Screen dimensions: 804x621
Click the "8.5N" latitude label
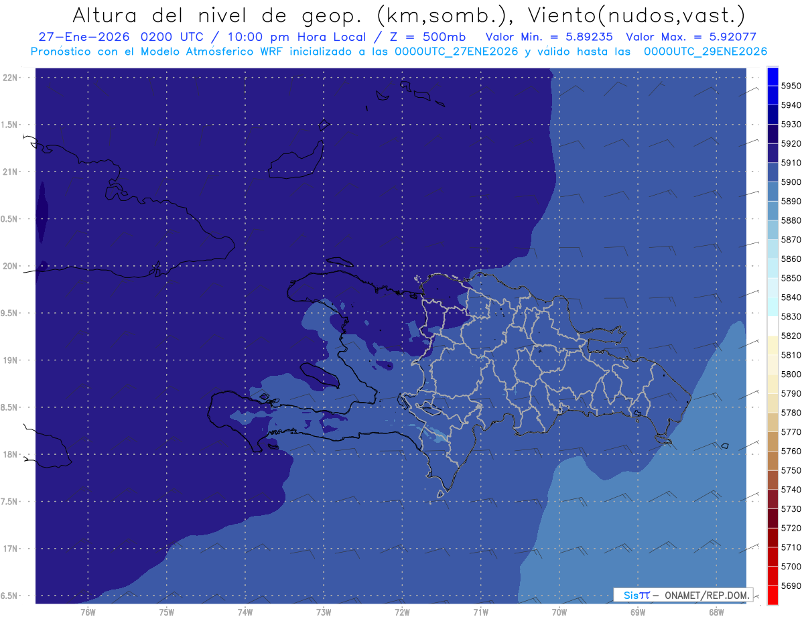[9, 407]
